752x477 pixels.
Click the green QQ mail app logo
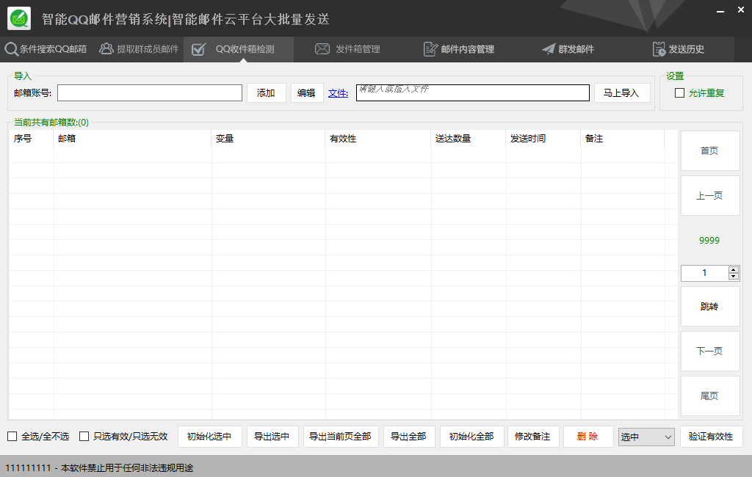tap(19, 18)
